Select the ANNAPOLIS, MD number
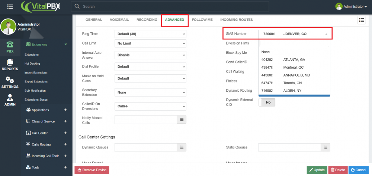The width and height of the screenshot is (372, 176). 294,75
